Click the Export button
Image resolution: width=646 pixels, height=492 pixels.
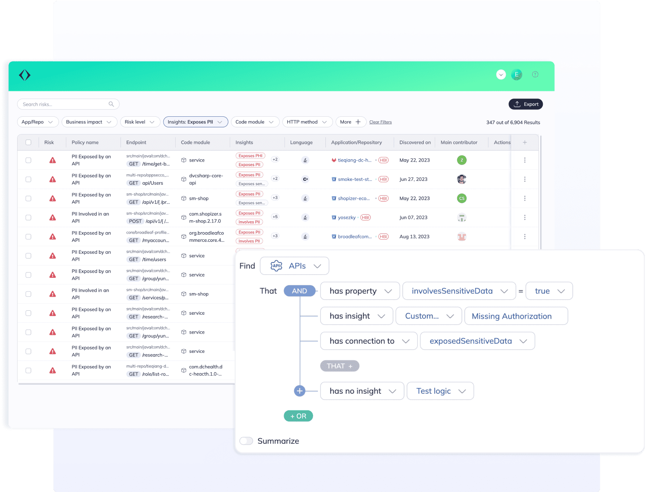coord(526,104)
